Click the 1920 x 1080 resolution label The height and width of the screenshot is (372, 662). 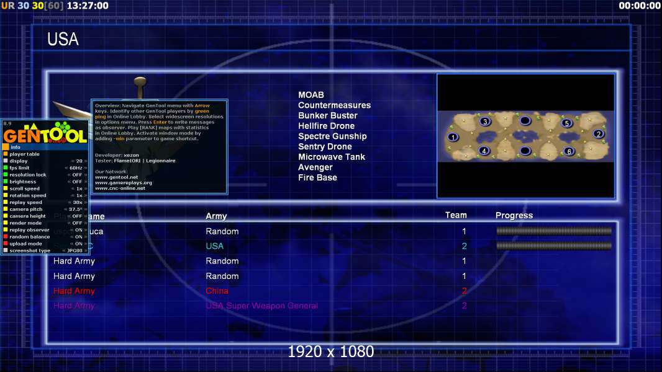[330, 352]
